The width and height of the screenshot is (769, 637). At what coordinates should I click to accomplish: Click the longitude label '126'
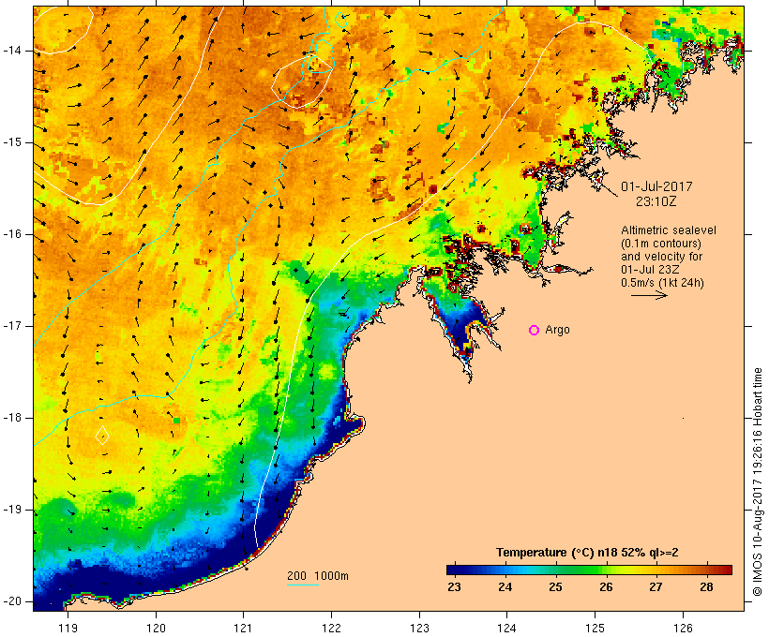(x=683, y=629)
